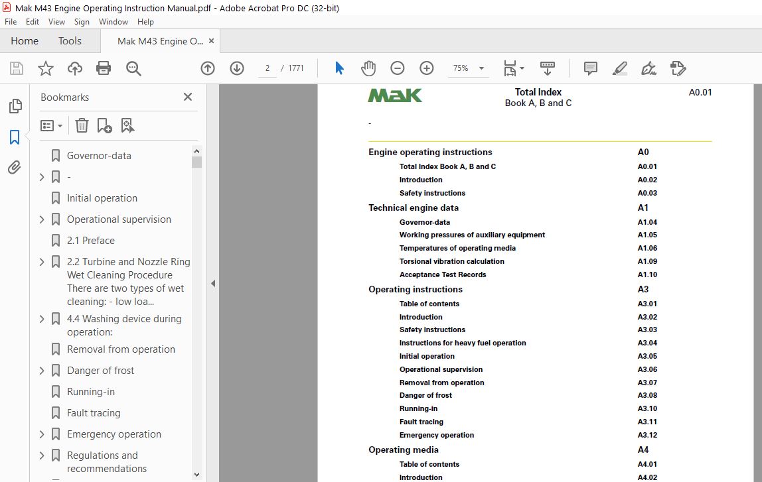The width and height of the screenshot is (762, 482).
Task: Open the Attachments paperclip panel
Action: click(15, 168)
